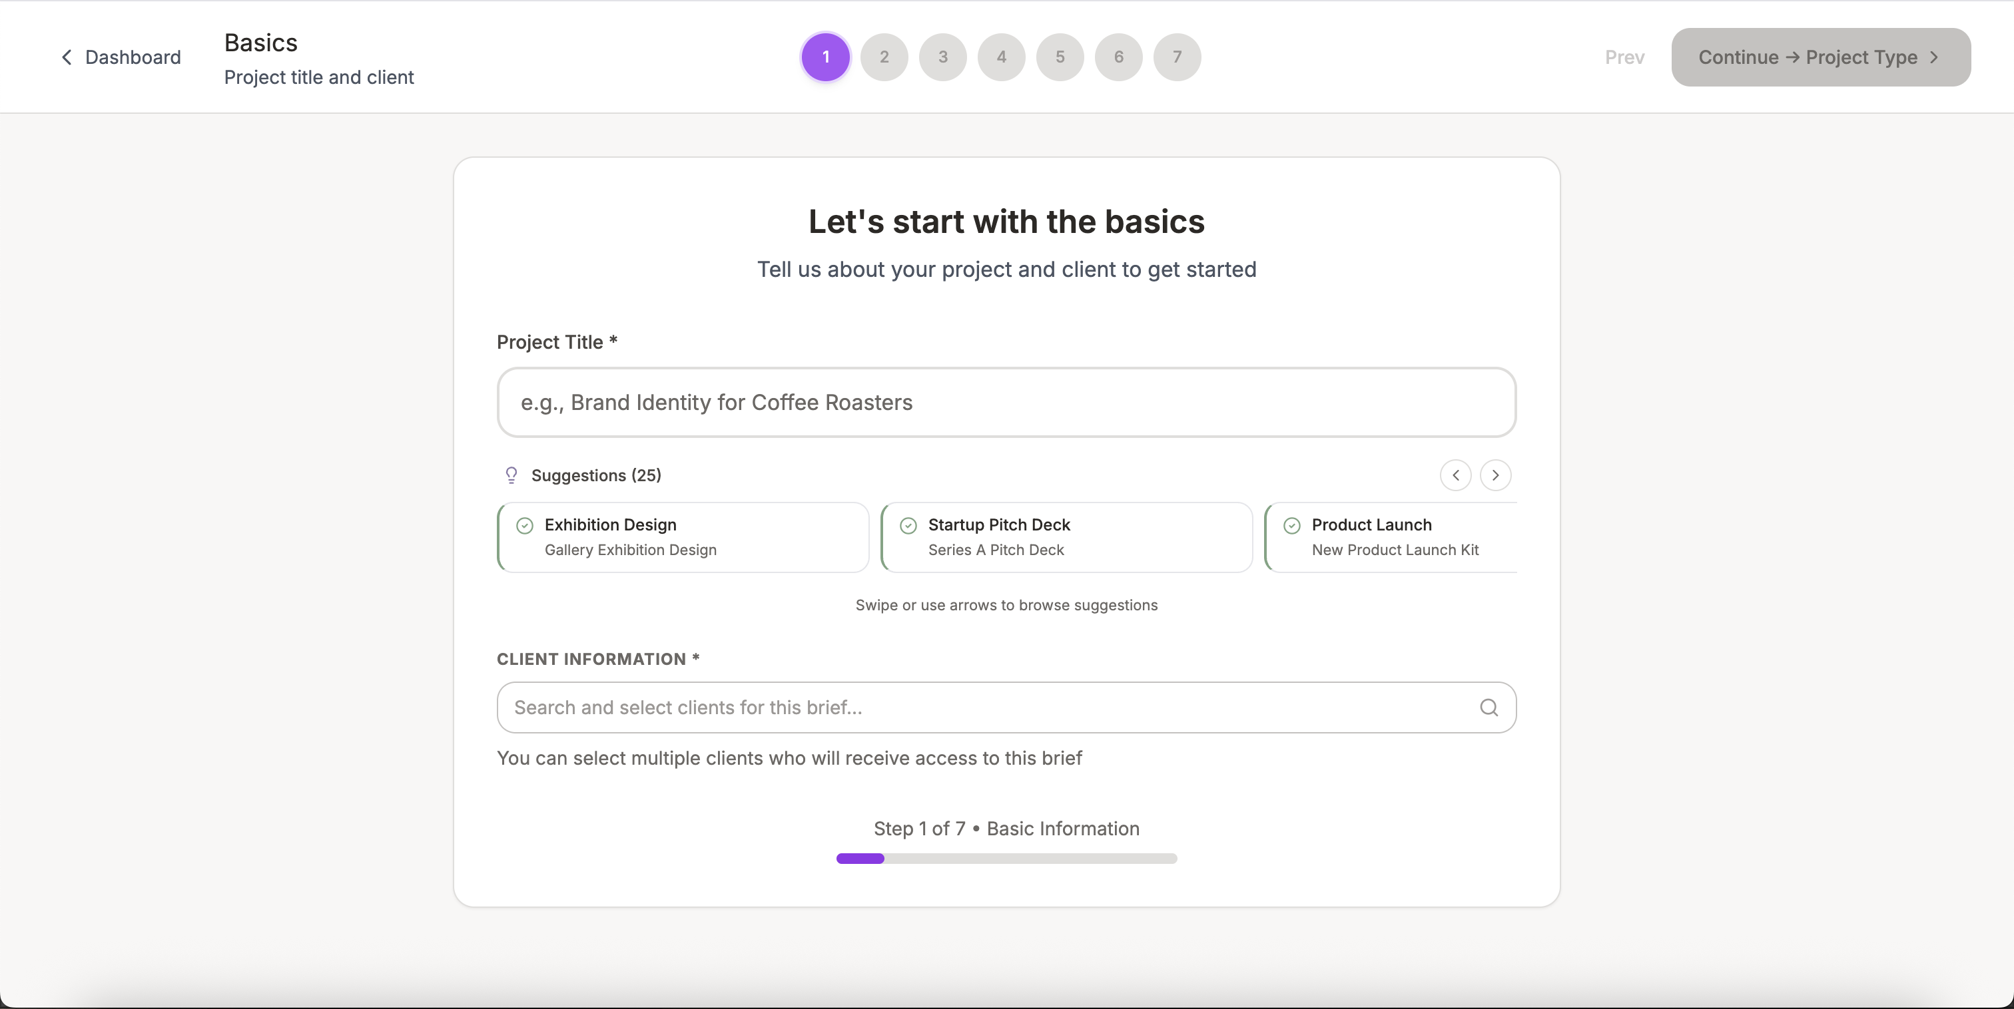Click the search magnifier icon in client field
Image resolution: width=2014 pixels, height=1009 pixels.
[1489, 707]
